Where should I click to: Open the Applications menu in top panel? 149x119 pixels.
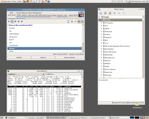click(6, 1)
